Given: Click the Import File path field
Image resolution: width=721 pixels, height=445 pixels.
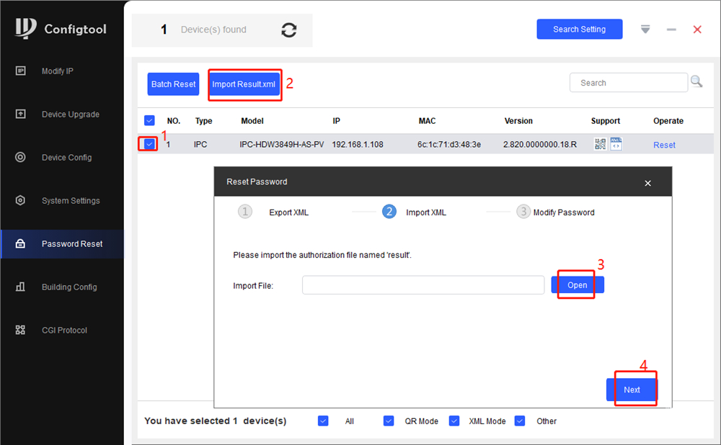Looking at the screenshot, I should (x=423, y=285).
